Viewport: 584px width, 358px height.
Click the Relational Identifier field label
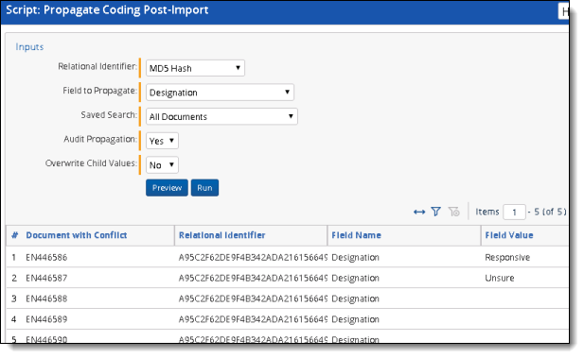click(97, 66)
